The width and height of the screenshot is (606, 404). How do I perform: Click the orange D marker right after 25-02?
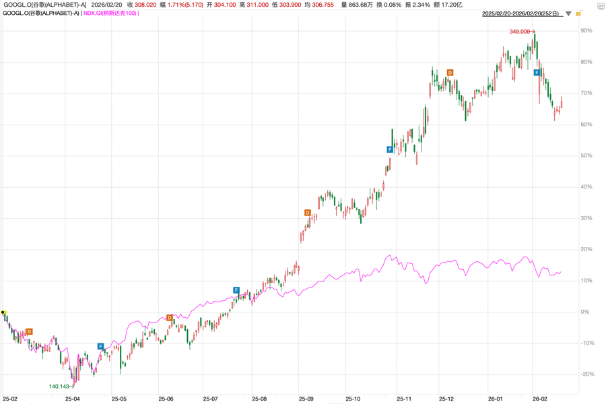pyautogui.click(x=30, y=332)
